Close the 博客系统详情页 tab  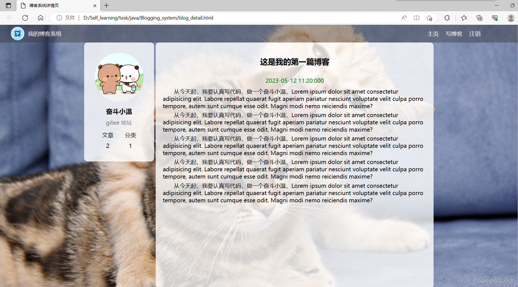pyautogui.click(x=95, y=6)
